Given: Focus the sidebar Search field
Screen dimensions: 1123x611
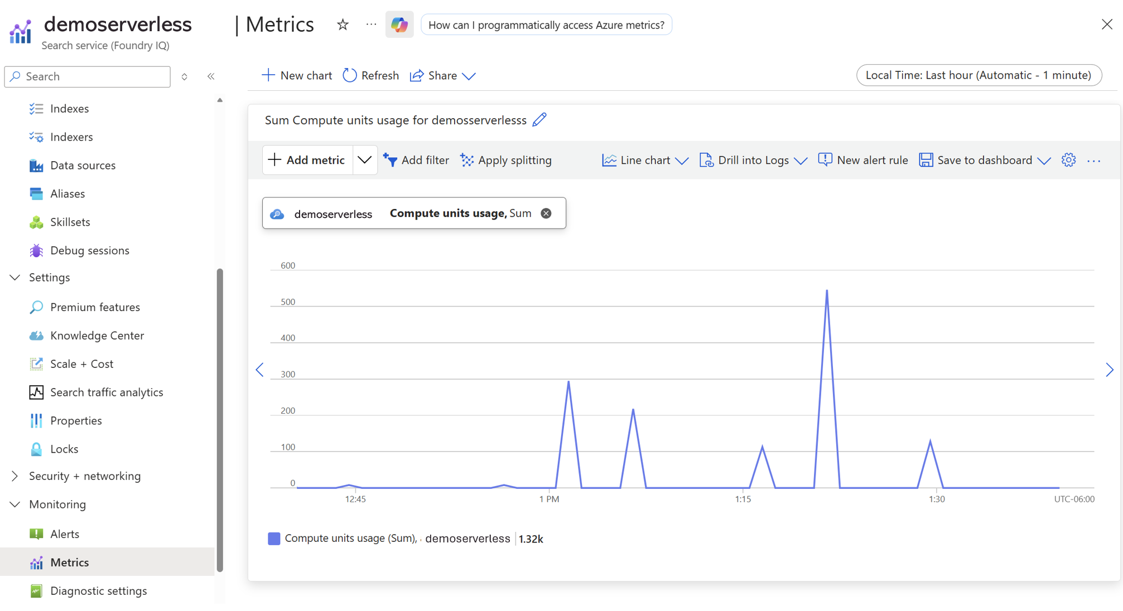Looking at the screenshot, I should coord(88,76).
